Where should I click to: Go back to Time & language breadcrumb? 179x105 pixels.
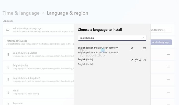(x=21, y=13)
